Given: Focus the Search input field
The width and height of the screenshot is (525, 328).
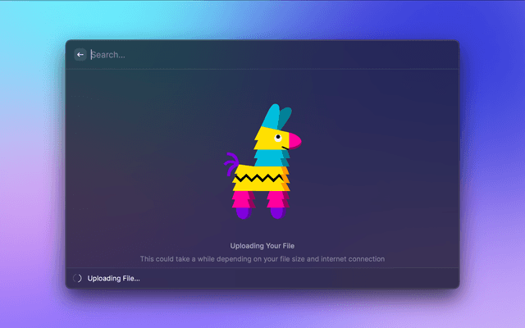Looking at the screenshot, I should pyautogui.click(x=246, y=55).
